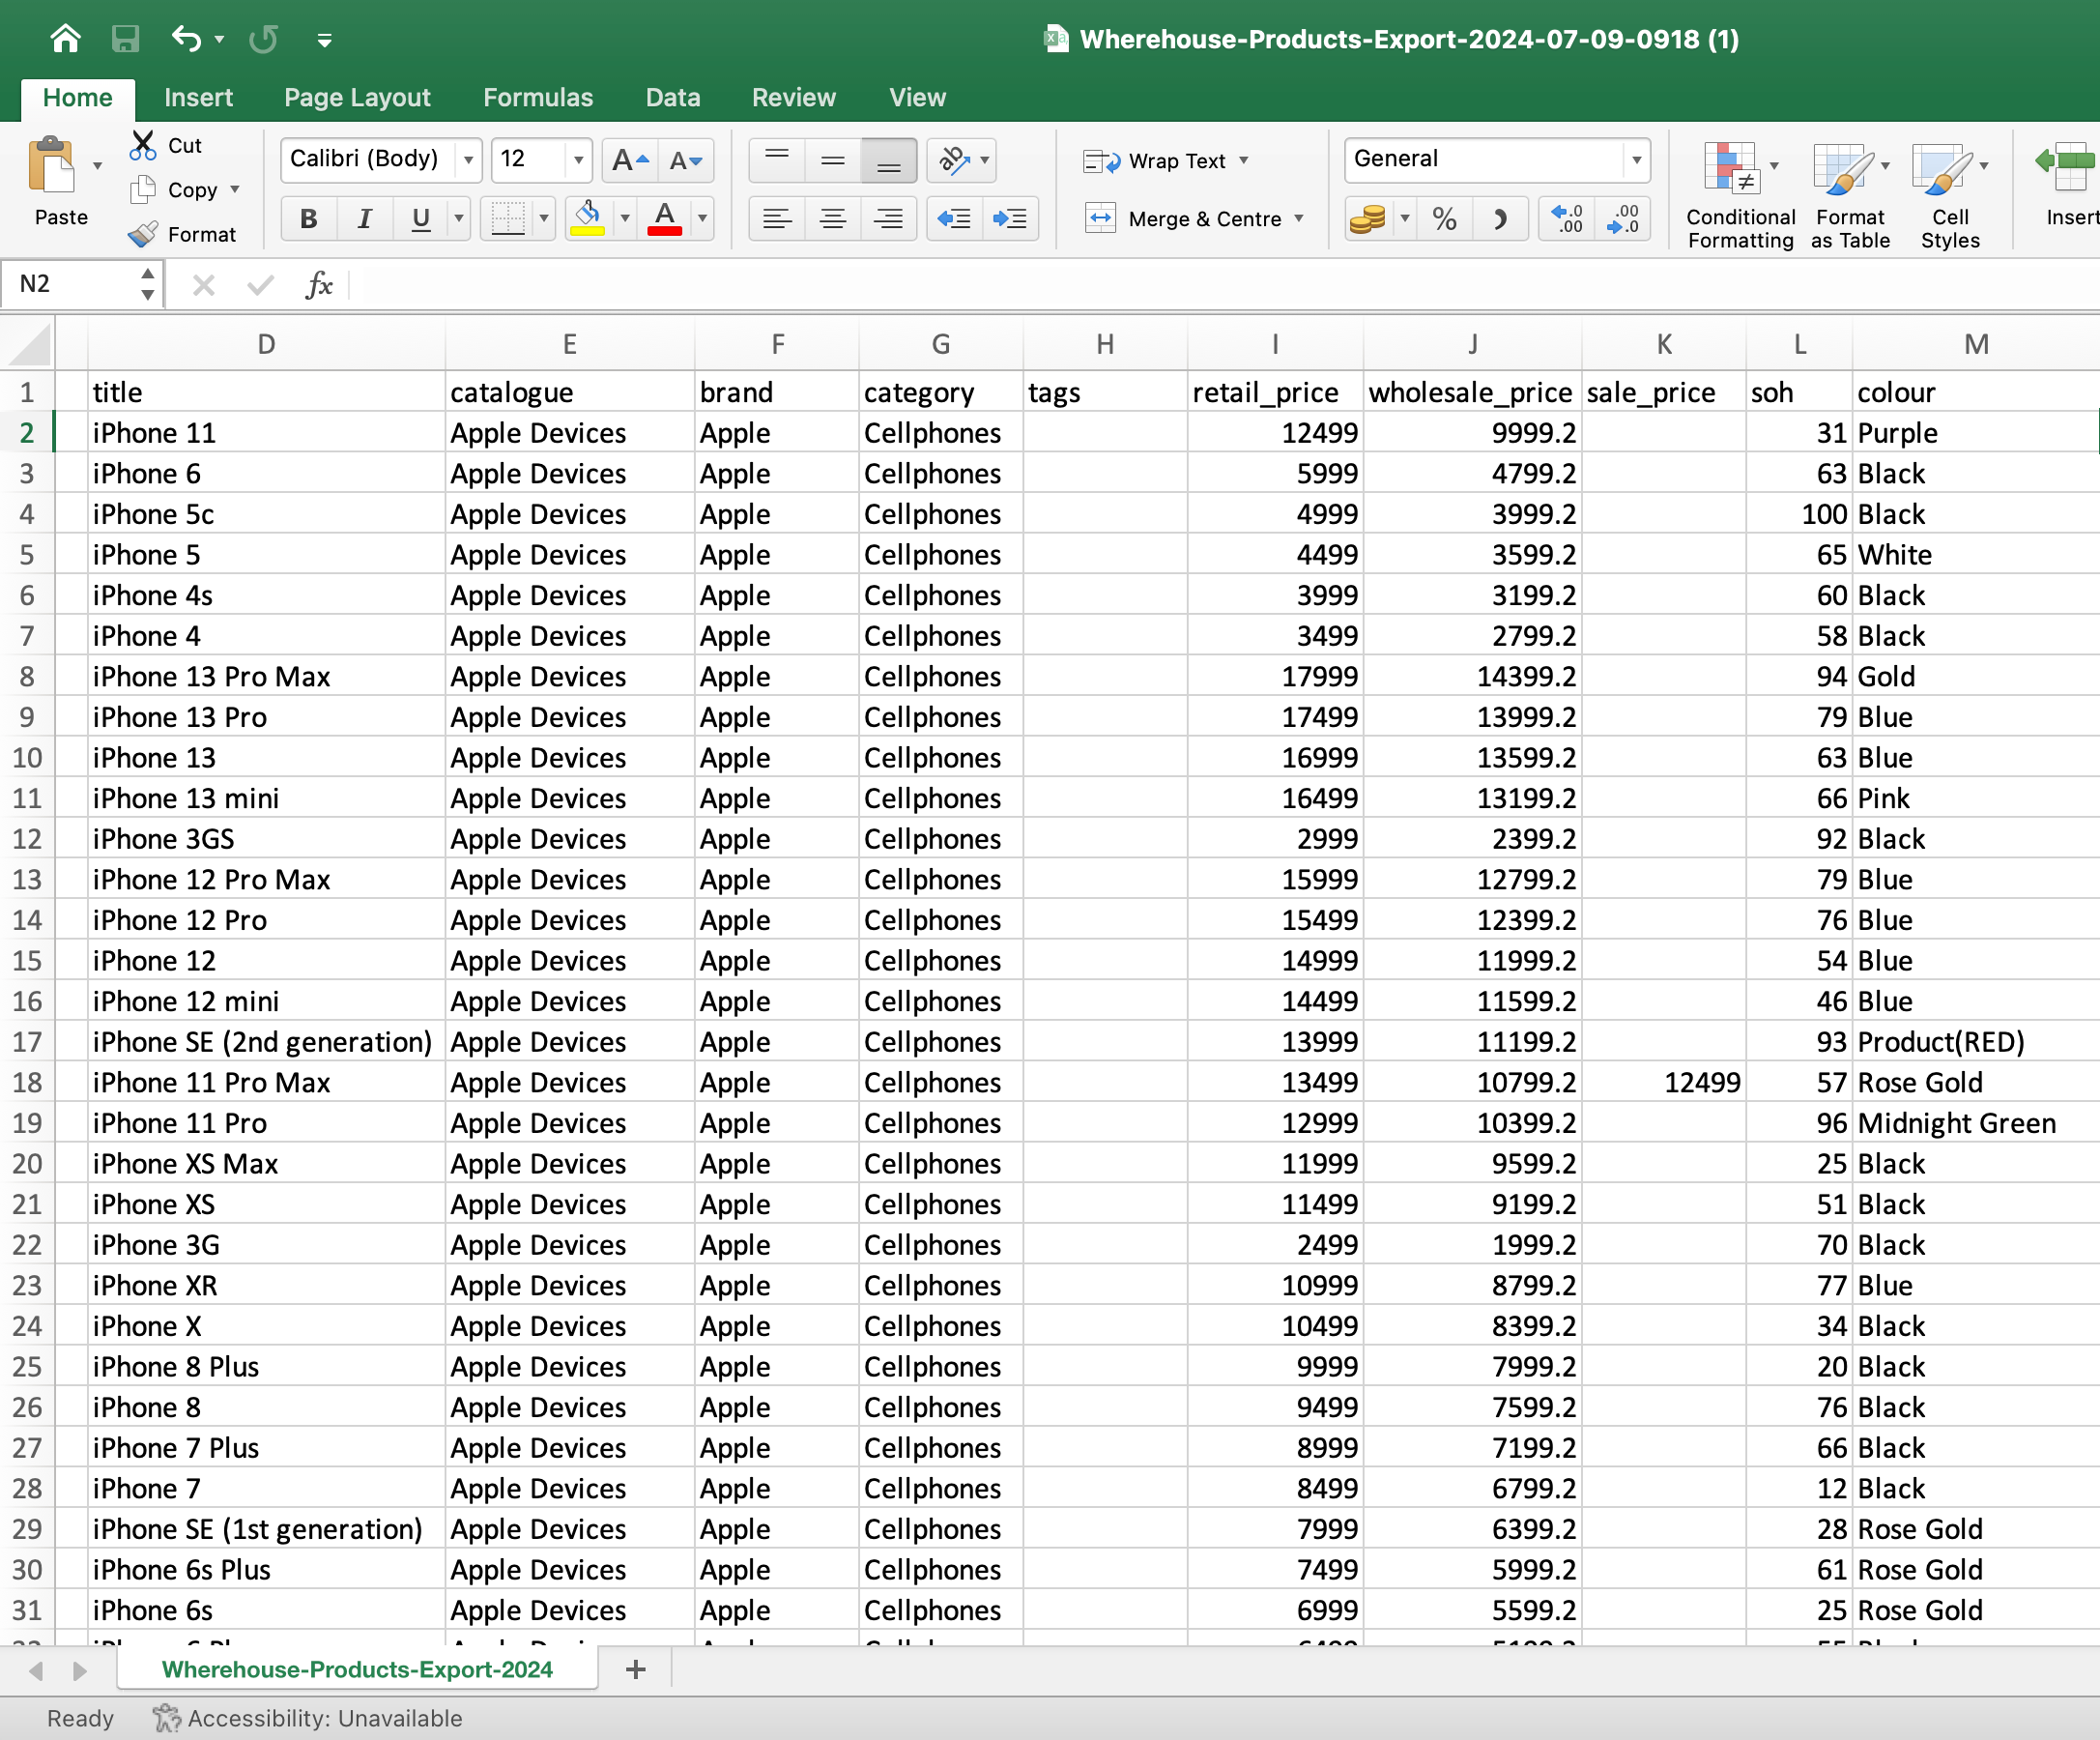Image resolution: width=2100 pixels, height=1740 pixels.
Task: Open the Merge & Centre dropdown arrow
Action: 1299,219
